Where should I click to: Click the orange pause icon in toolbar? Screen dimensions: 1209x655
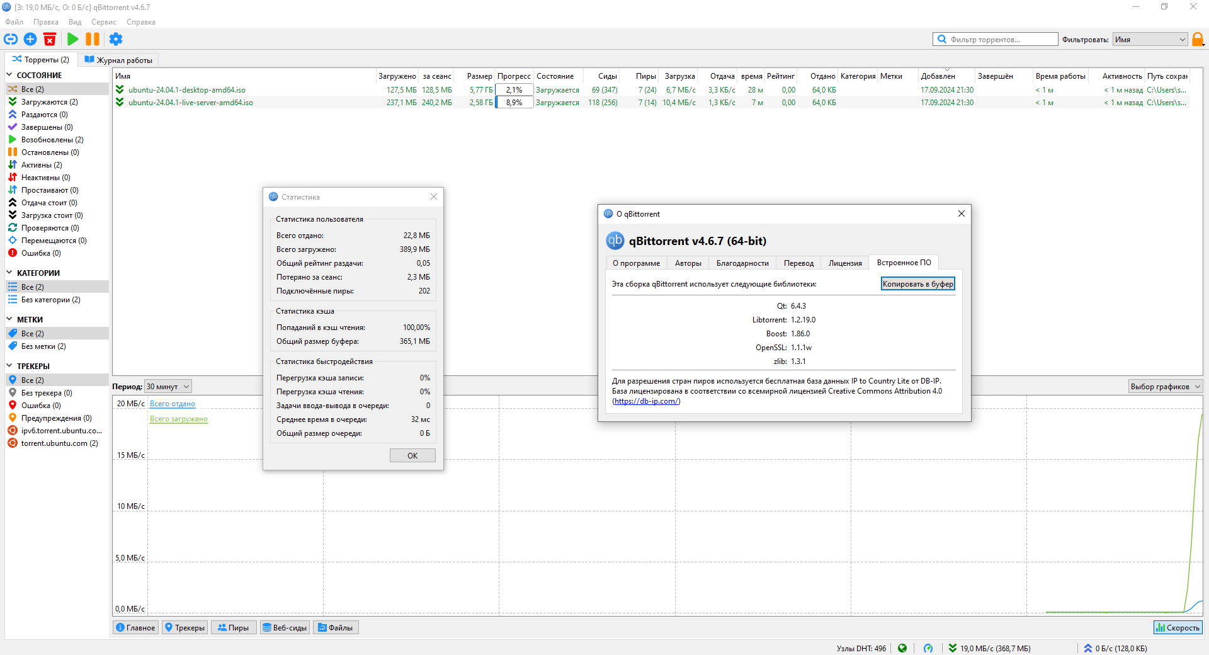pos(93,39)
